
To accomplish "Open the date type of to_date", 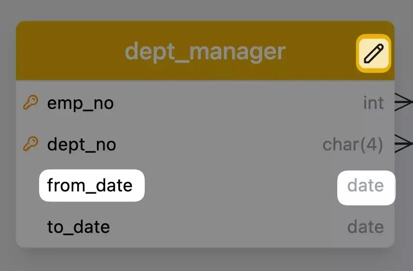I will tap(366, 227).
